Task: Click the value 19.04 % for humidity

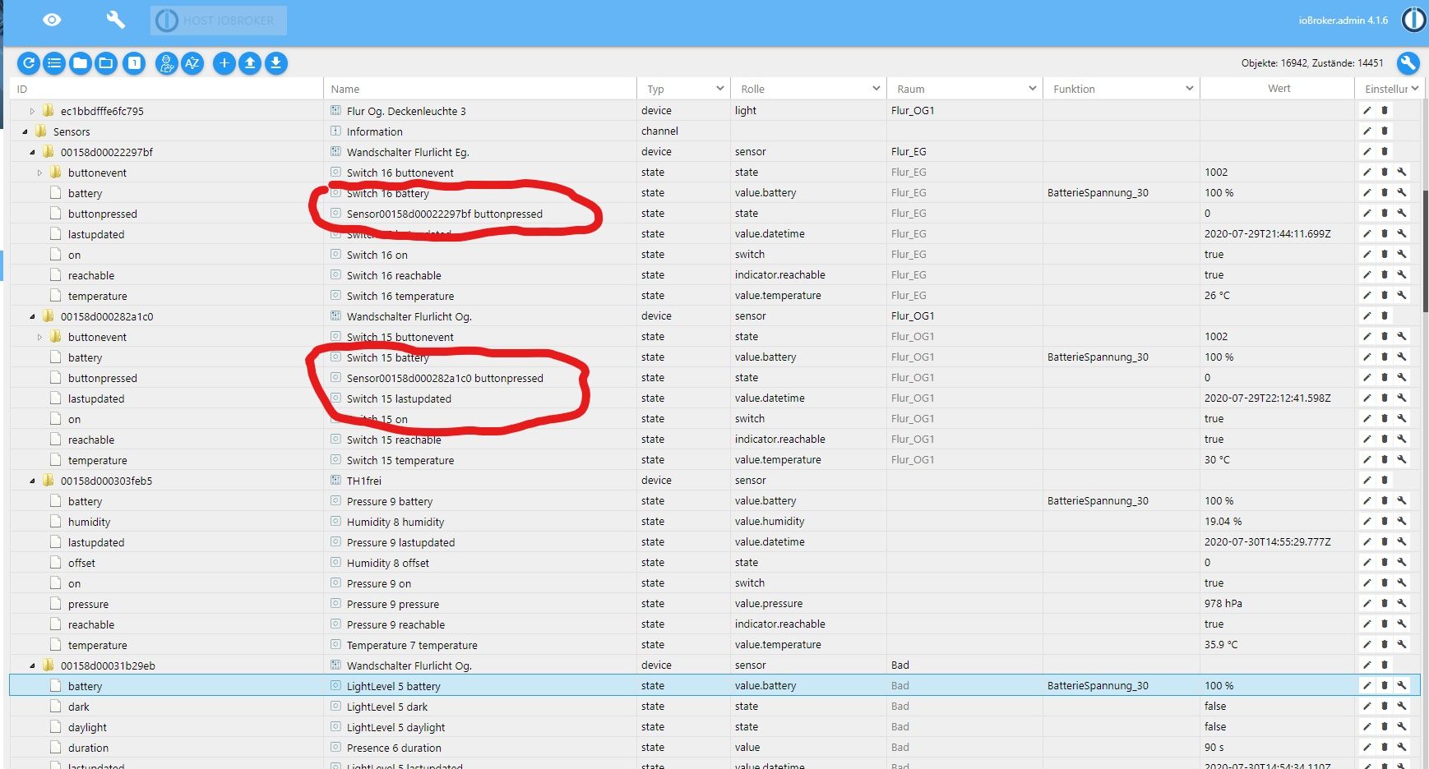Action: pos(1223,522)
